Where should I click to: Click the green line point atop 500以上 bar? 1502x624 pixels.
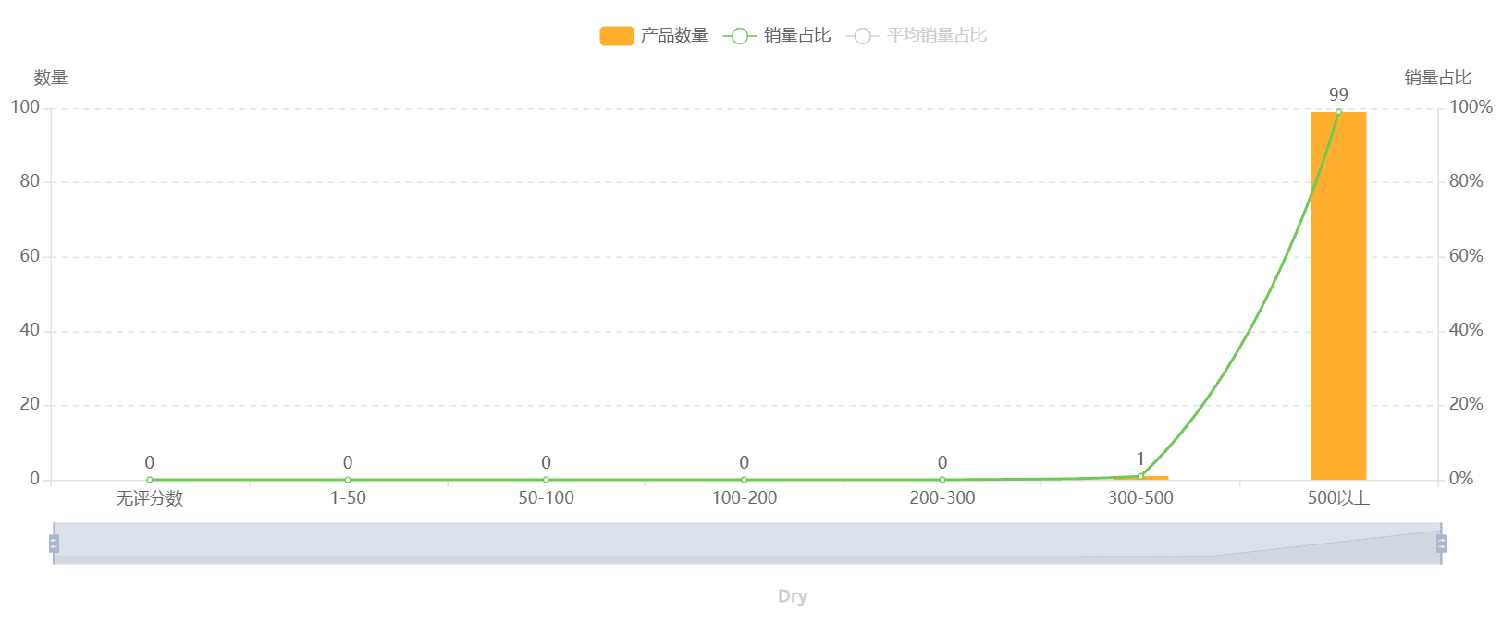click(1338, 112)
